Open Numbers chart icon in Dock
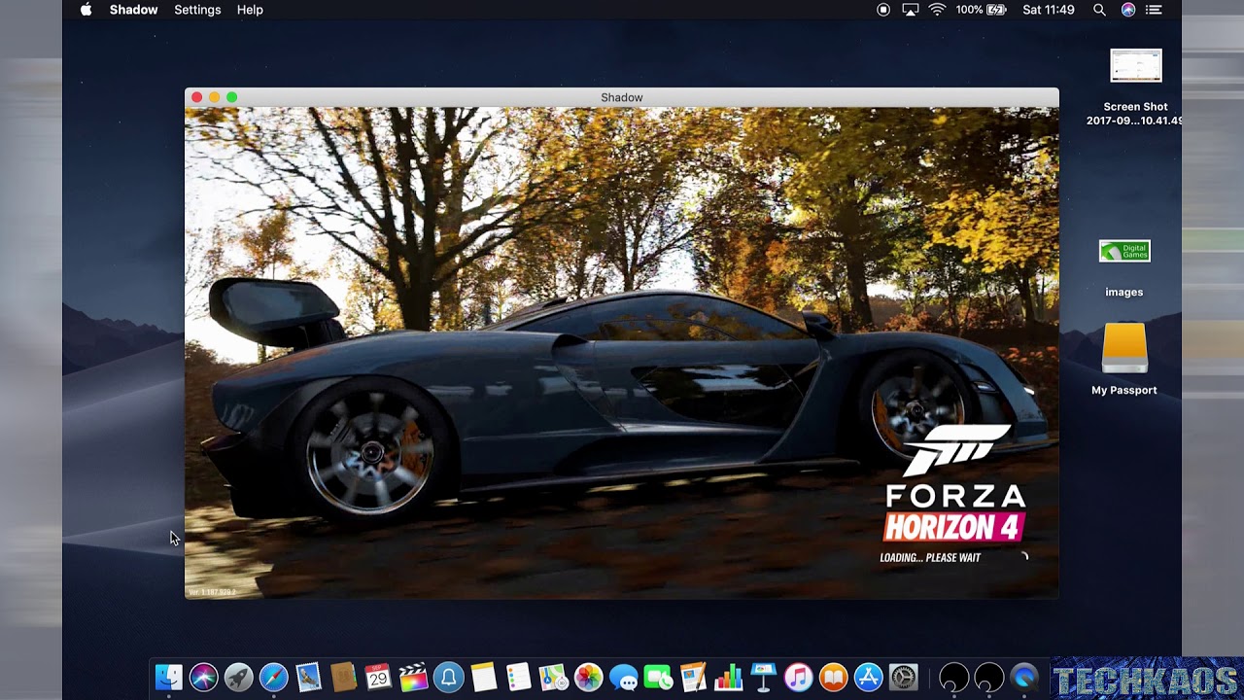This screenshot has width=1244, height=700. tap(729, 677)
